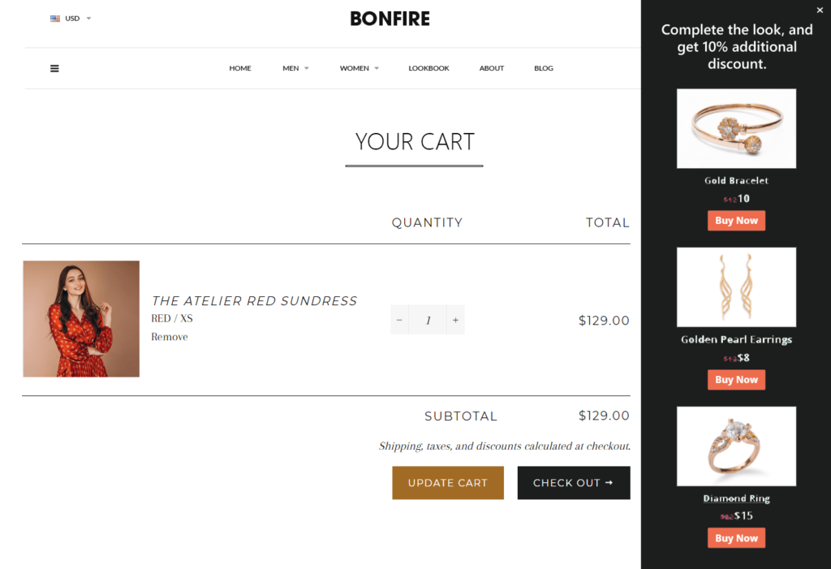Click the red sundress product thumbnail

click(x=81, y=318)
